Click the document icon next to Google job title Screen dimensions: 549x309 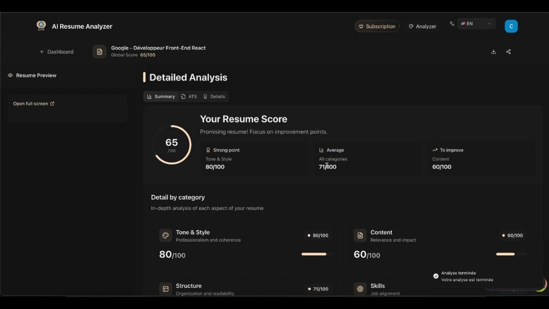pos(99,51)
